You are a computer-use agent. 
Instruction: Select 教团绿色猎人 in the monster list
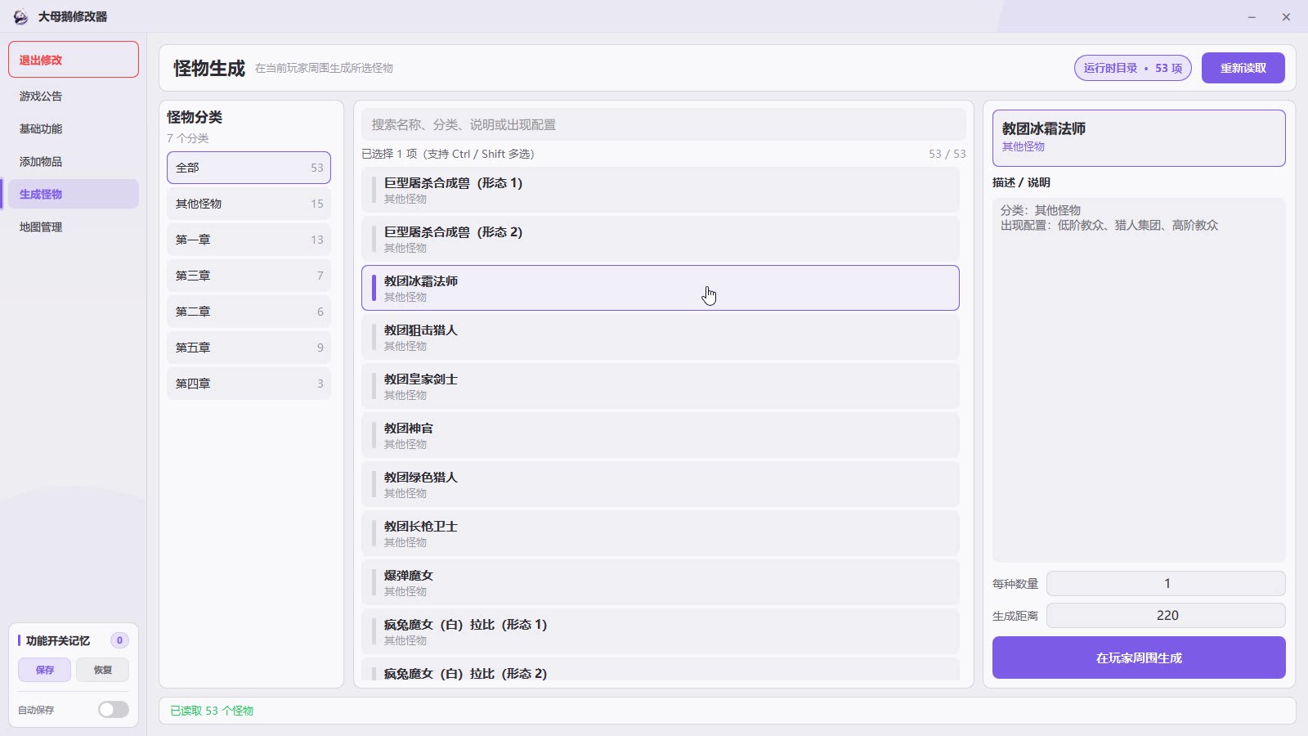pyautogui.click(x=661, y=484)
